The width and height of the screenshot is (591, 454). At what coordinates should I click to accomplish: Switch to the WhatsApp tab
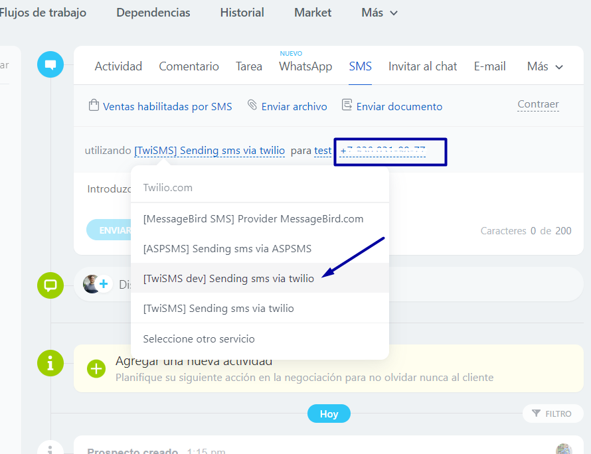[305, 66]
